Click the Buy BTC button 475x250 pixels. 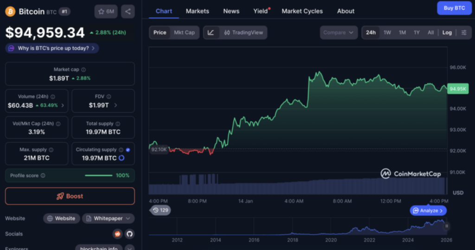(x=454, y=8)
